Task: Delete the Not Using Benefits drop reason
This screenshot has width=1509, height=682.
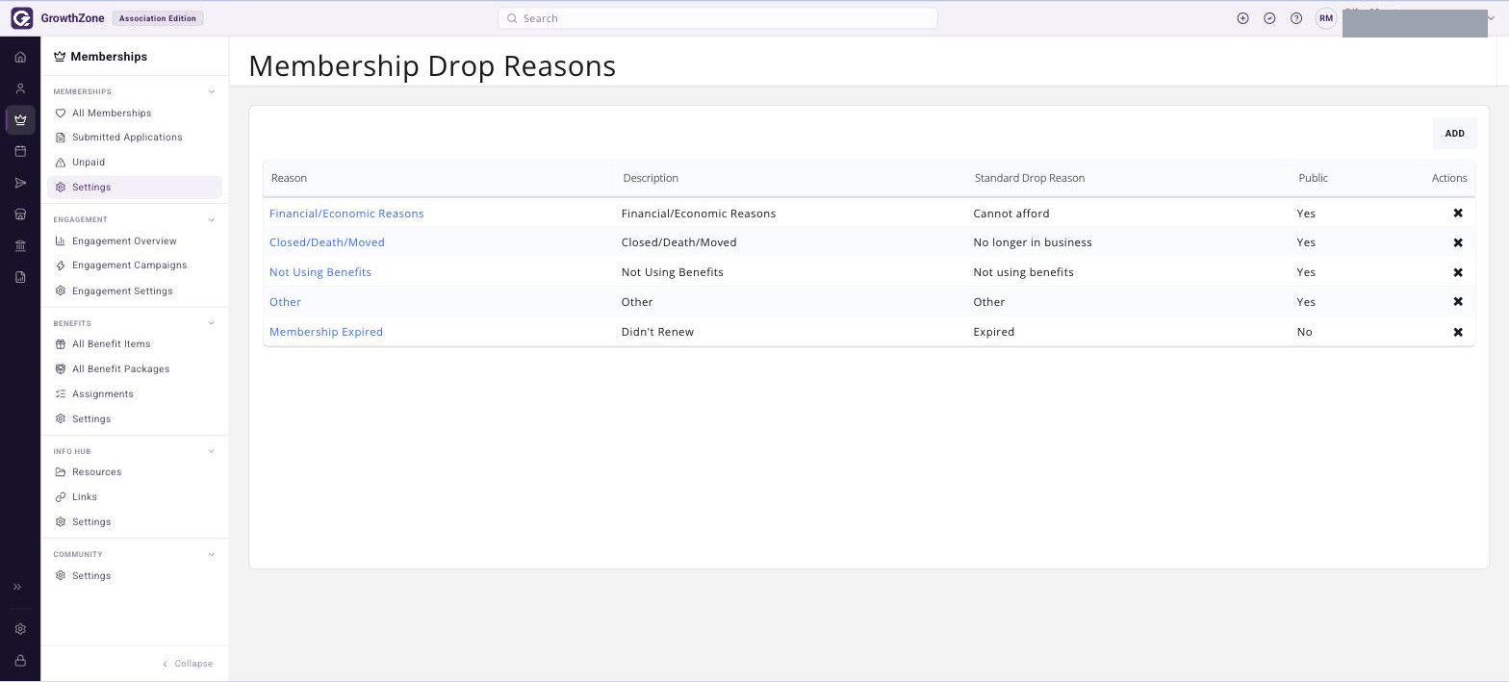Action: 1458,272
